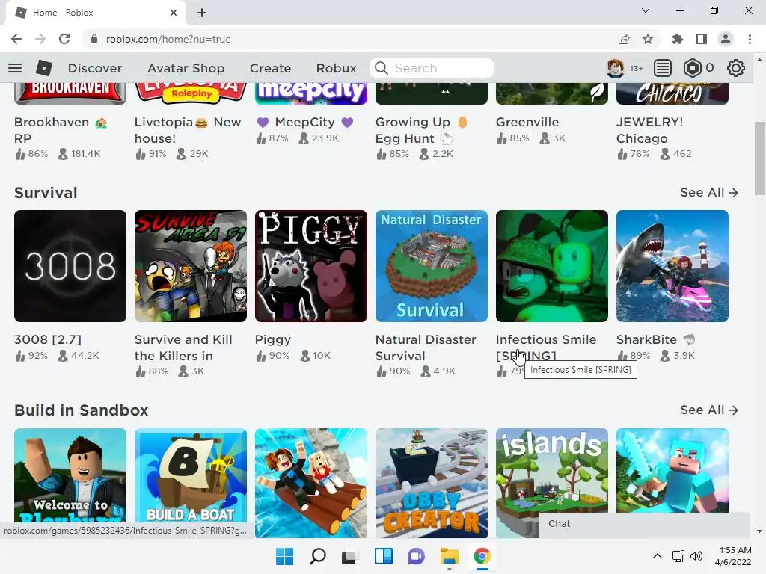Open the Greenville game title
Screen dimensions: 766x574
point(527,122)
